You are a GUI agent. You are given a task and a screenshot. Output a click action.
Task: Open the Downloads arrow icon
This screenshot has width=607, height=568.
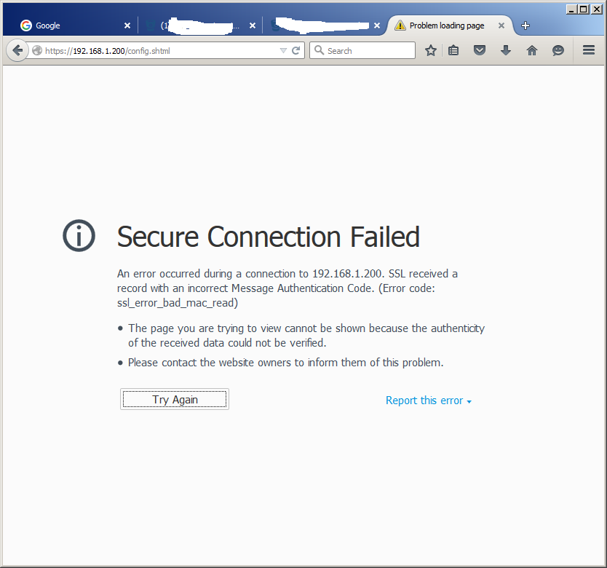point(506,50)
